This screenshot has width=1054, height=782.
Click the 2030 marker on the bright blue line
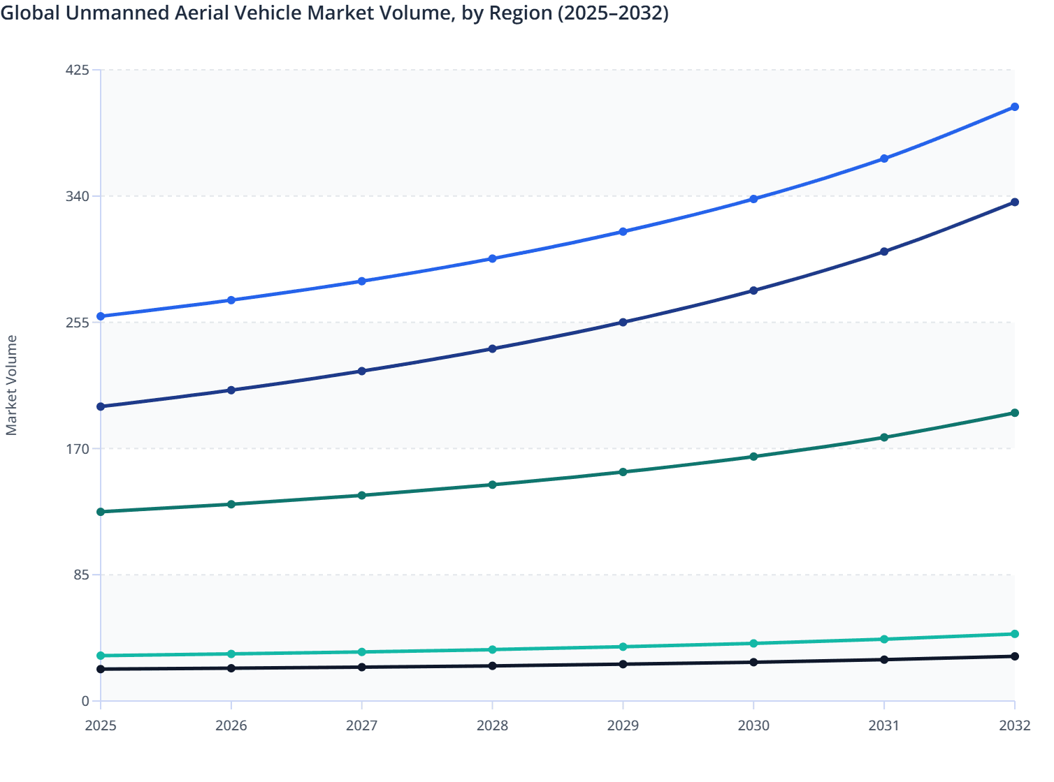click(x=753, y=199)
